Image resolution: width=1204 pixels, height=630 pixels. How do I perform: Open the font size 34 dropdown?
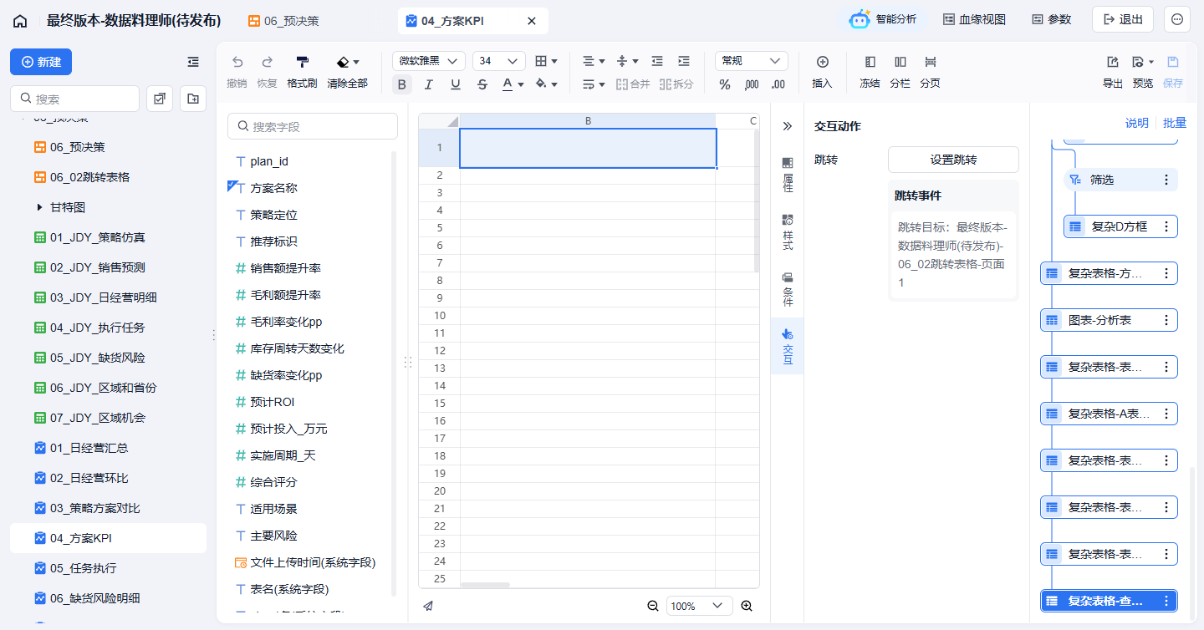point(498,61)
